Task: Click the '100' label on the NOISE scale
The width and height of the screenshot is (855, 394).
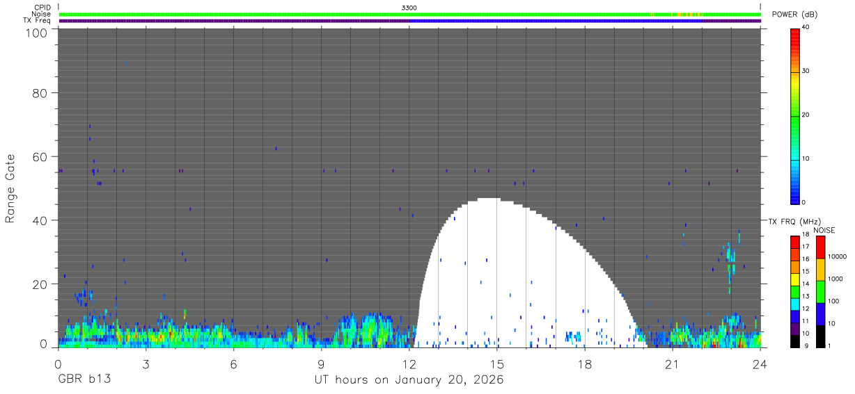Action: tap(834, 301)
